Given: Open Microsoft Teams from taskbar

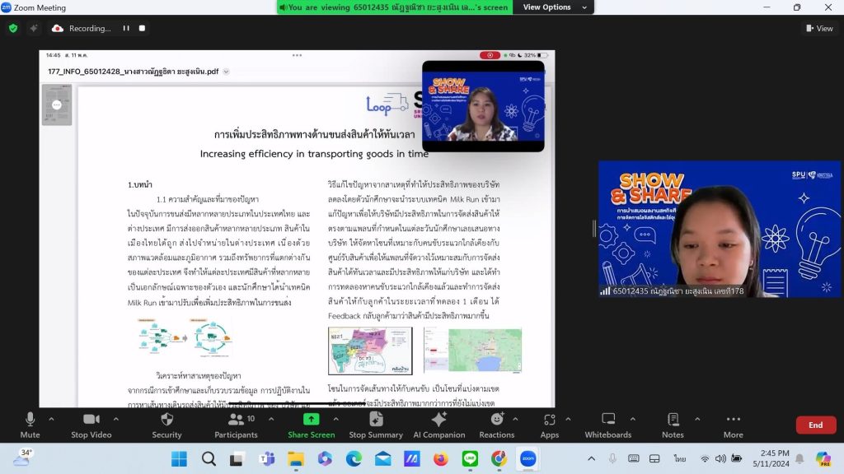Looking at the screenshot, I should pos(266,459).
